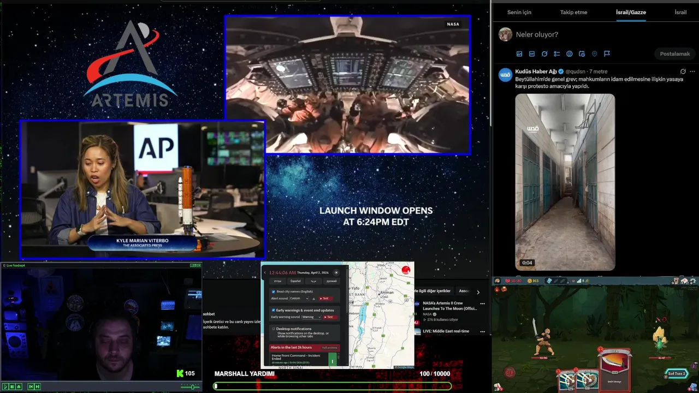This screenshot has width=699, height=393.
Task: Click the NASA channel avatar in recommendations
Action: (418, 303)
